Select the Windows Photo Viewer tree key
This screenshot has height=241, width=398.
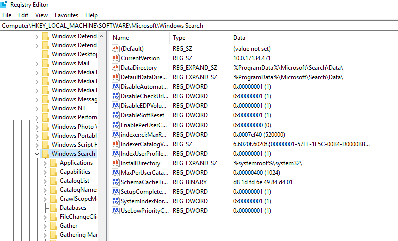74,127
